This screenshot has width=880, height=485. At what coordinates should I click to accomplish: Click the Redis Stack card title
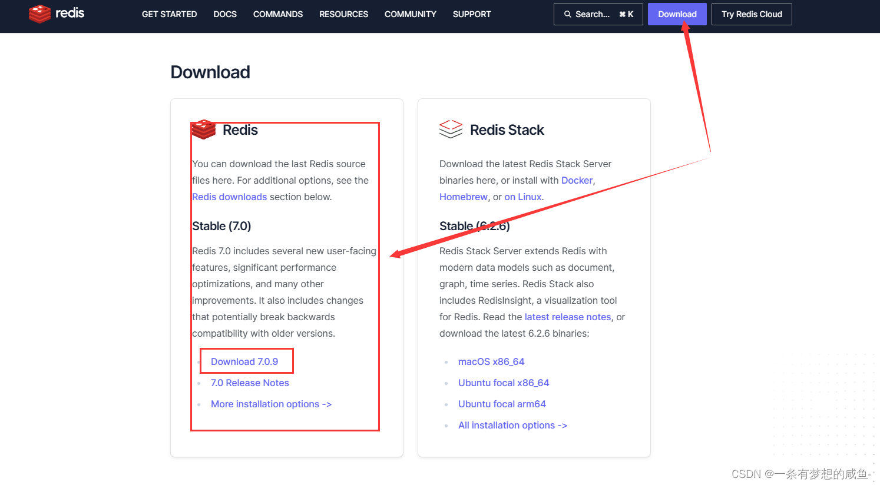click(507, 129)
